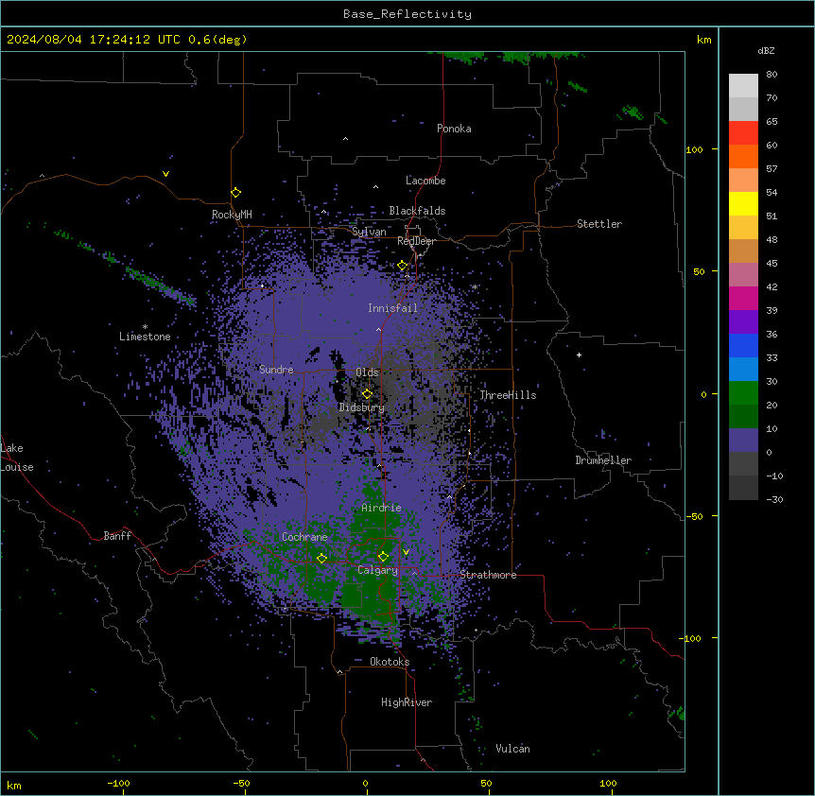The image size is (815, 796).
Task: Select the light gray swatch between 80 and 70
Action: pyautogui.click(x=743, y=85)
